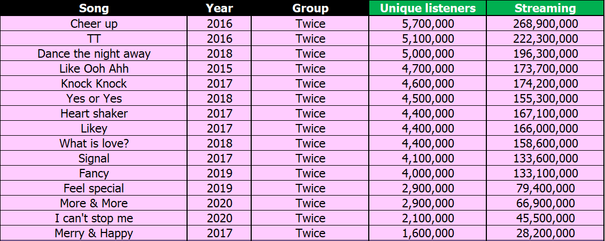Select the 28,200,000 streaming cell

(x=545, y=233)
